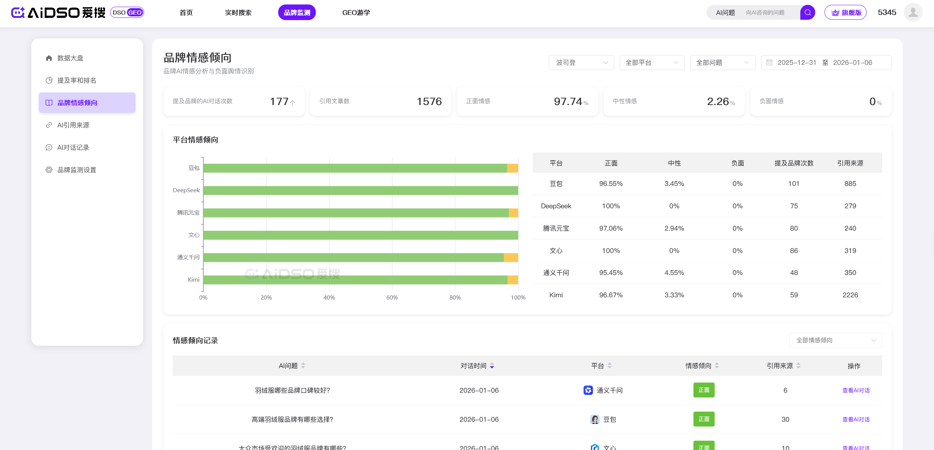Open the user avatar profile icon

coord(913,13)
